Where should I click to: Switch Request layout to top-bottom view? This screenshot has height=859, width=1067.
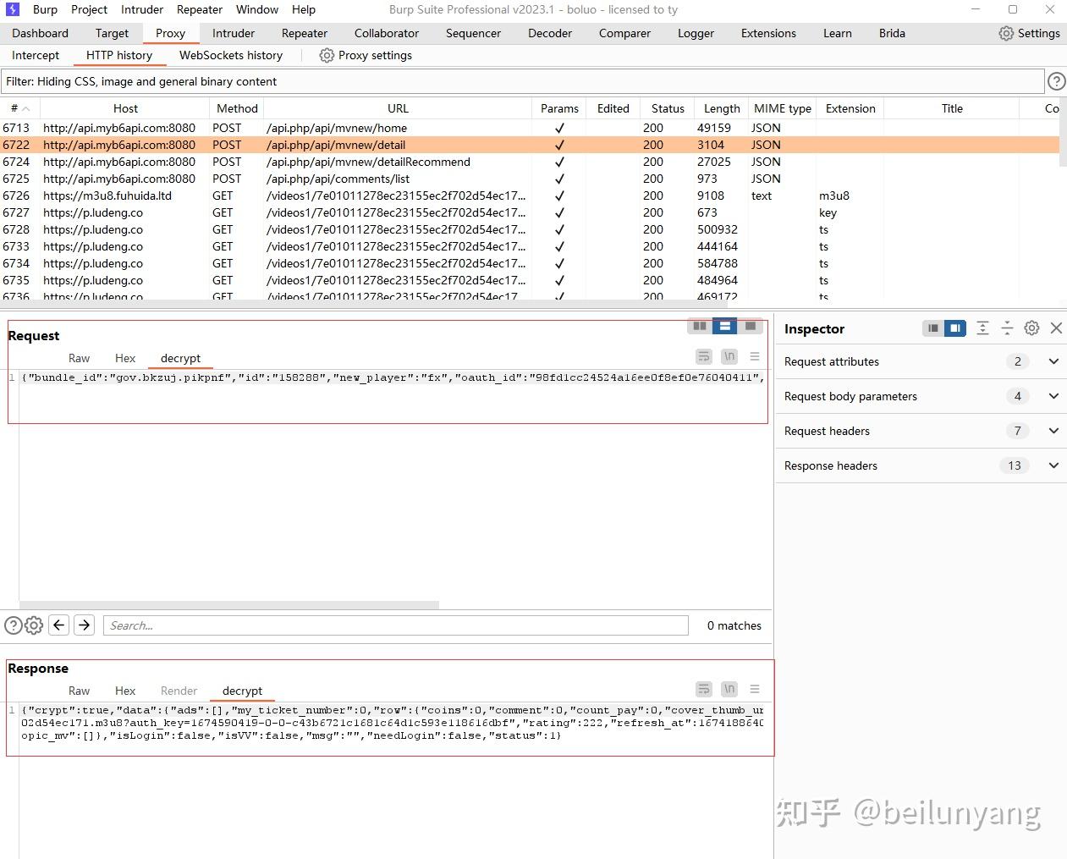click(x=724, y=327)
